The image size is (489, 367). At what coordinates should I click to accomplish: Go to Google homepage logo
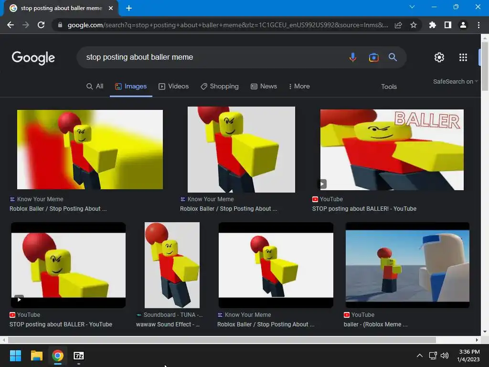pyautogui.click(x=33, y=58)
